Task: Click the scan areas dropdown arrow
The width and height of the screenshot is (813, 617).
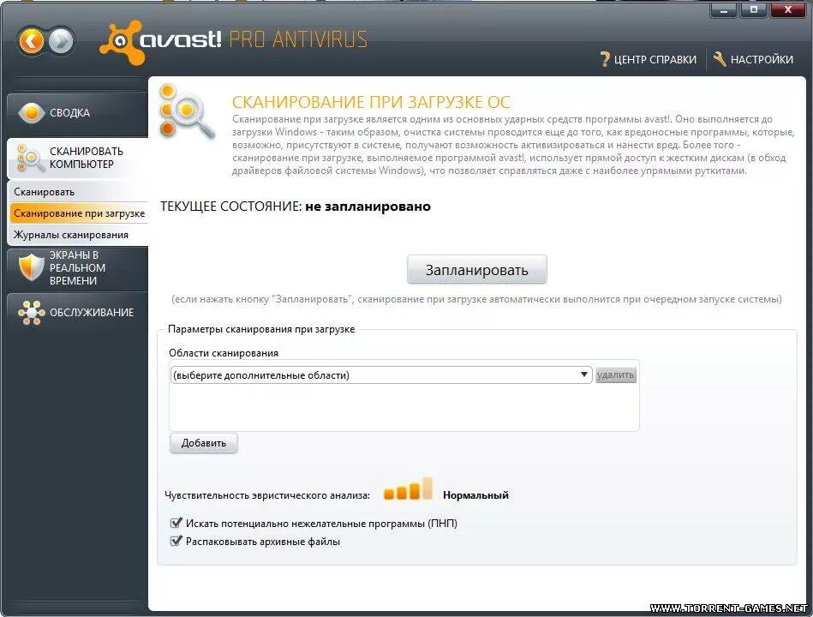Action: 583,374
